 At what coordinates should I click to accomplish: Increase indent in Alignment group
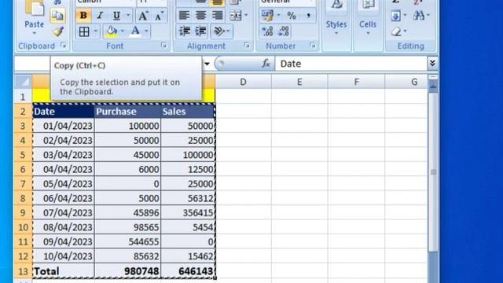[x=201, y=31]
